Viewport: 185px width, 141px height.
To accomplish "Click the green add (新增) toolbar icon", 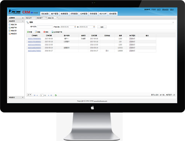I will [x=28, y=32].
